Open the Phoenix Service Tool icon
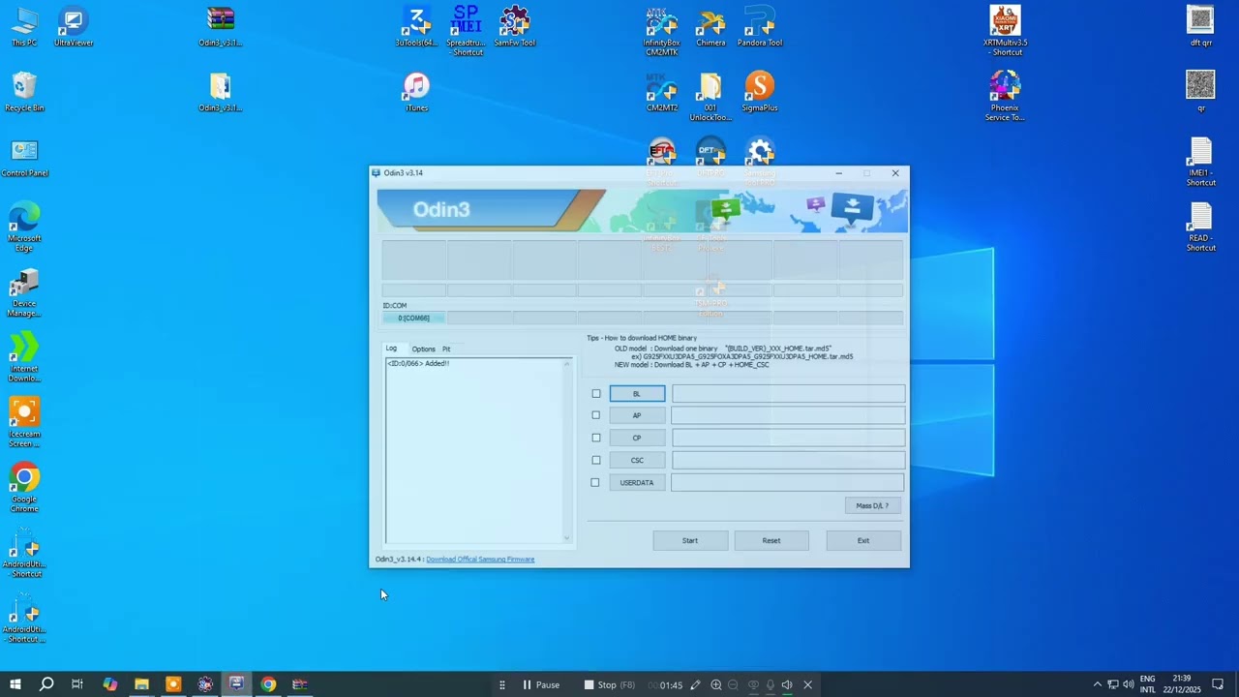1239x697 pixels. 1005,96
